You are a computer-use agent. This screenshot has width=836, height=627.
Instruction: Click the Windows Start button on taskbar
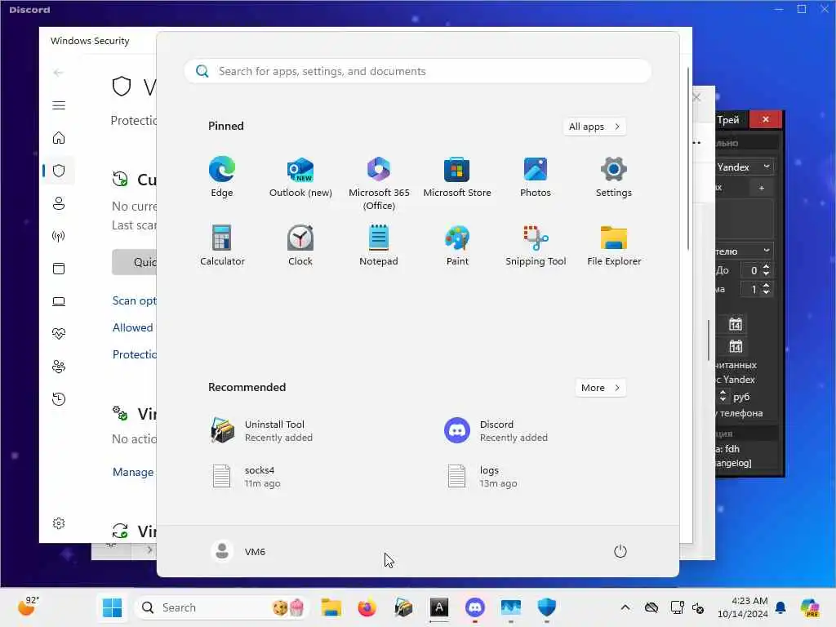pyautogui.click(x=112, y=607)
